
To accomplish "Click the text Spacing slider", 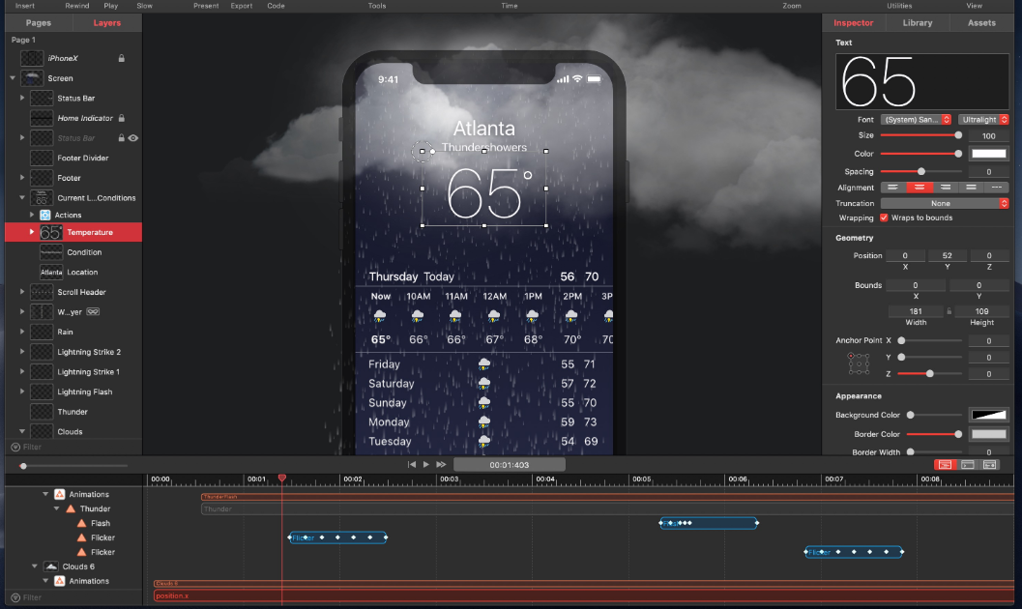I will (x=921, y=171).
